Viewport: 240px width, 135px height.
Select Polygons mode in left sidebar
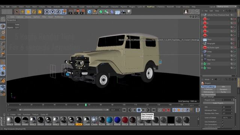pos(3,55)
